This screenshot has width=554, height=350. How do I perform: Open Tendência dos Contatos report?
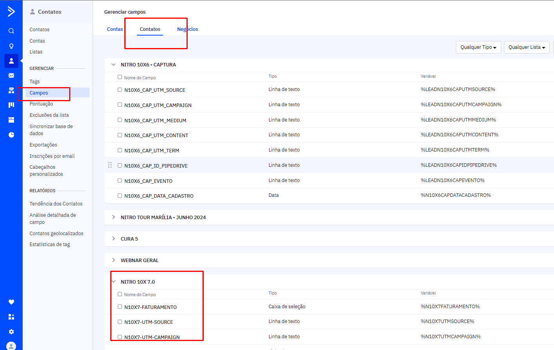tap(56, 204)
